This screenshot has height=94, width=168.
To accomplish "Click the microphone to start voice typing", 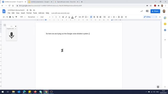I will point(12,35).
